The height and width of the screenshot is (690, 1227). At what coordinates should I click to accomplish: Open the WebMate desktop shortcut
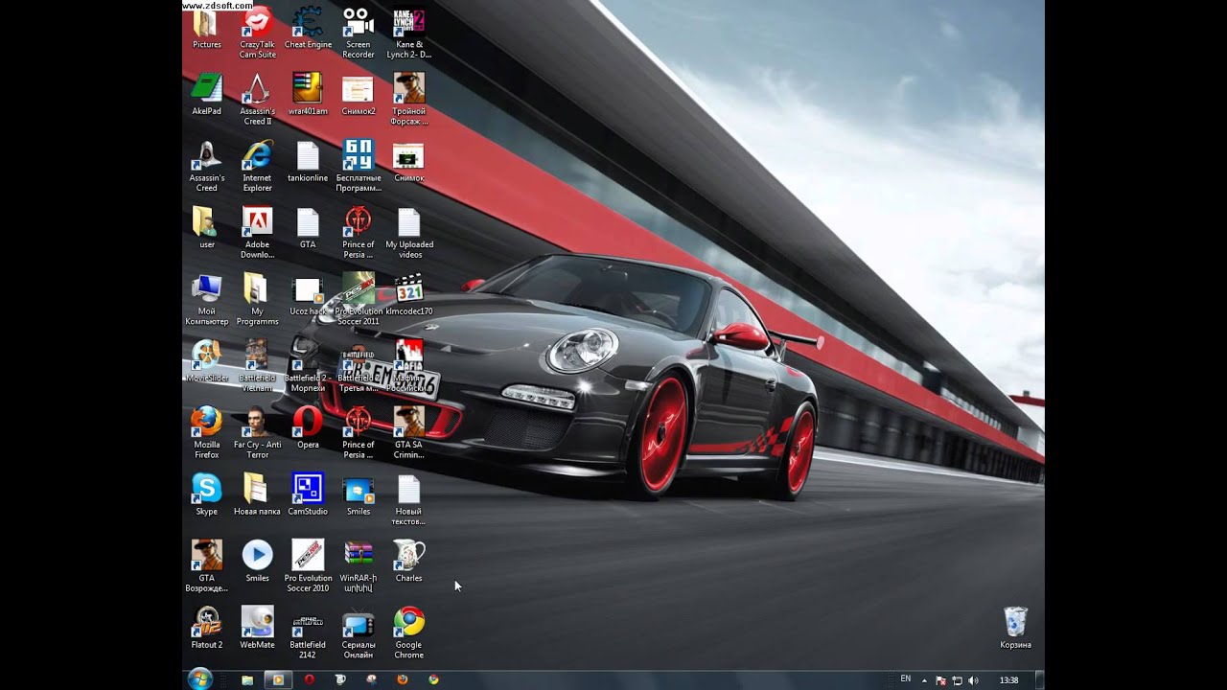coord(257,628)
